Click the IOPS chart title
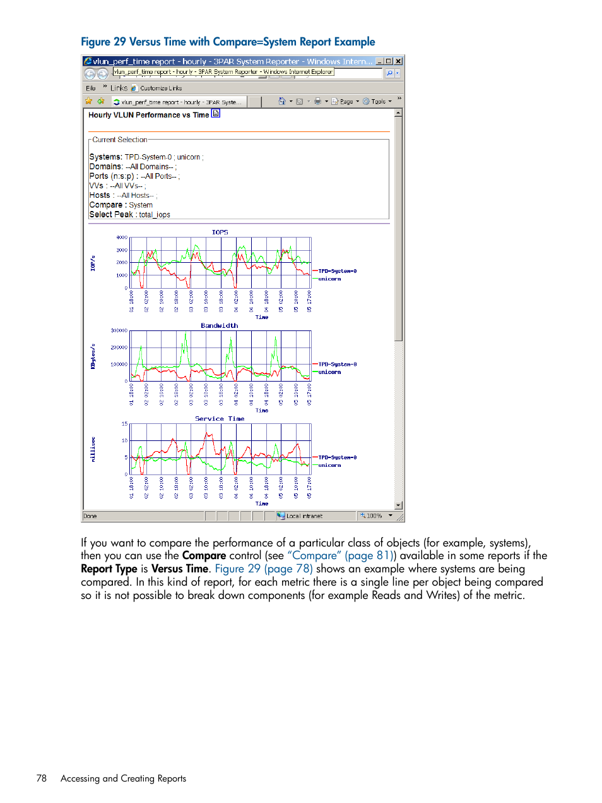The width and height of the screenshot is (602, 803). pyautogui.click(x=220, y=232)
